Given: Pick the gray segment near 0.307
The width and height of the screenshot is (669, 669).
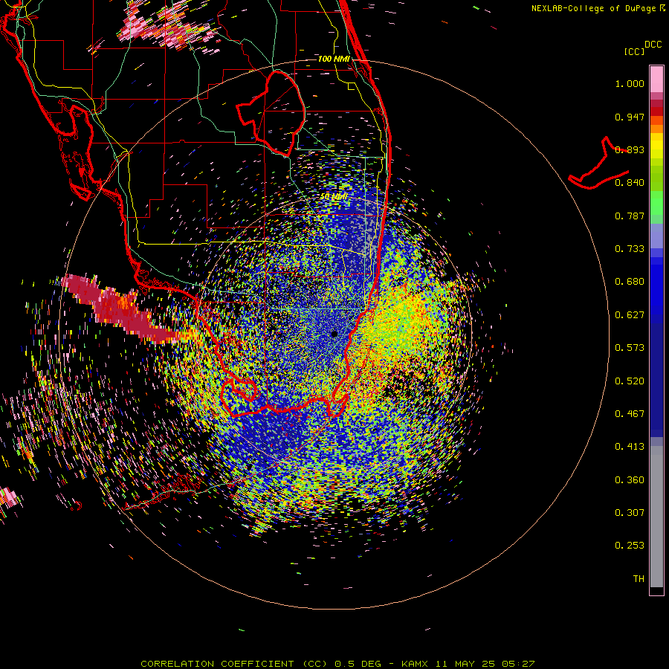Looking at the screenshot, I should [x=656, y=517].
